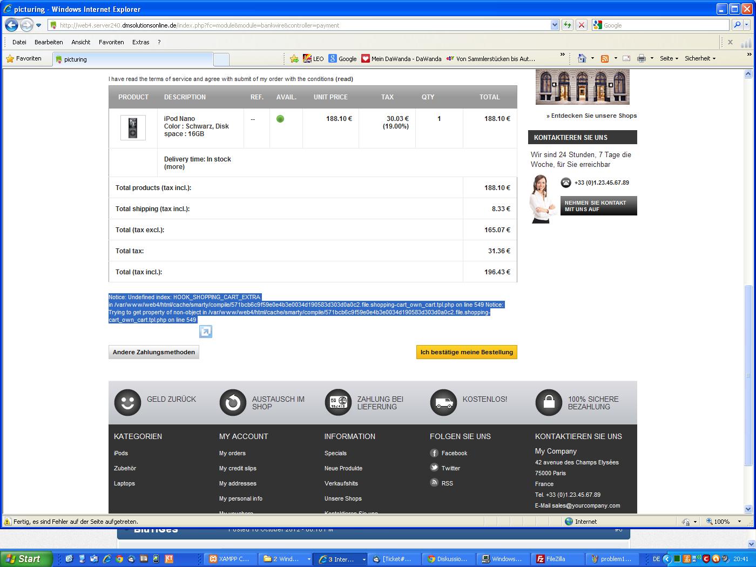
Task: Open the Bearbeiten menu
Action: (x=49, y=42)
